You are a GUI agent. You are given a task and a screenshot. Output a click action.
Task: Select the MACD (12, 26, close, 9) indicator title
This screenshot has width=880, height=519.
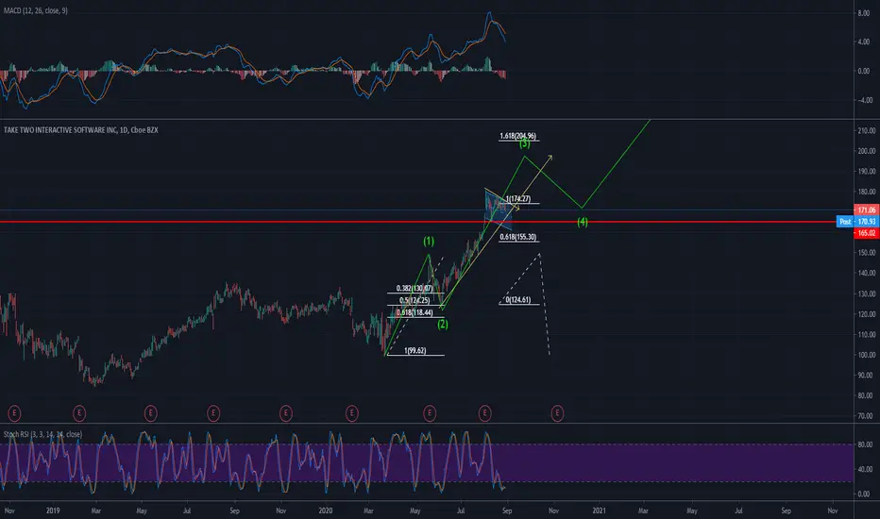pos(35,10)
